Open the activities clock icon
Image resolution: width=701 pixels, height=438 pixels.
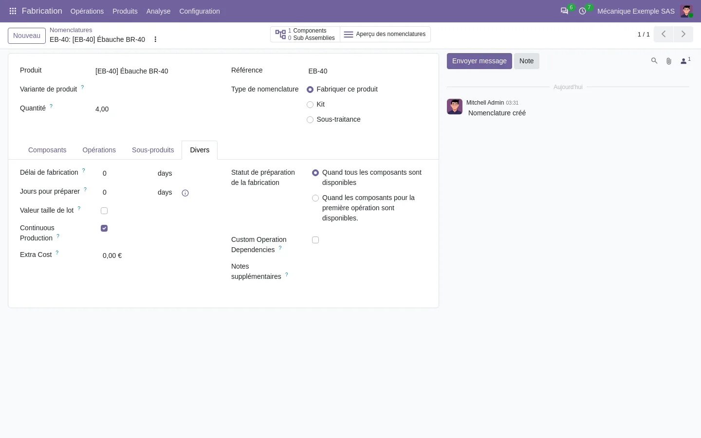(x=582, y=11)
